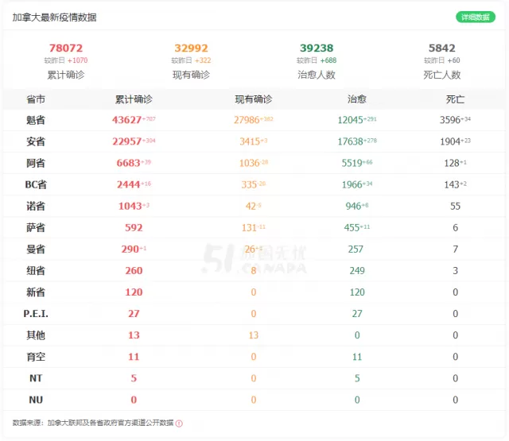Click the 数据来源 footnote text
The height and width of the screenshot is (441, 509).
(x=93, y=423)
